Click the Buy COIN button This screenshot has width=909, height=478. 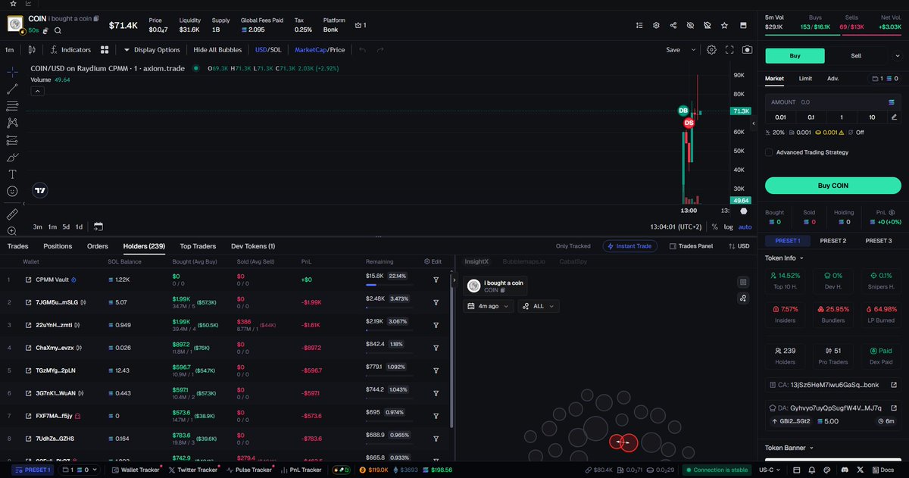(x=833, y=186)
